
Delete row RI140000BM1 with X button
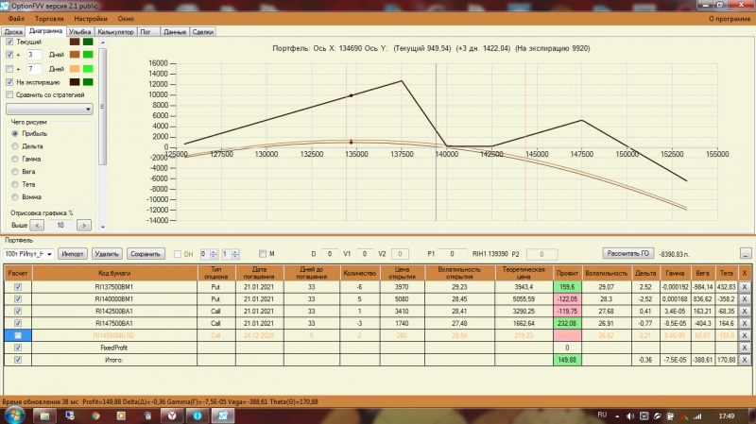coord(745,298)
